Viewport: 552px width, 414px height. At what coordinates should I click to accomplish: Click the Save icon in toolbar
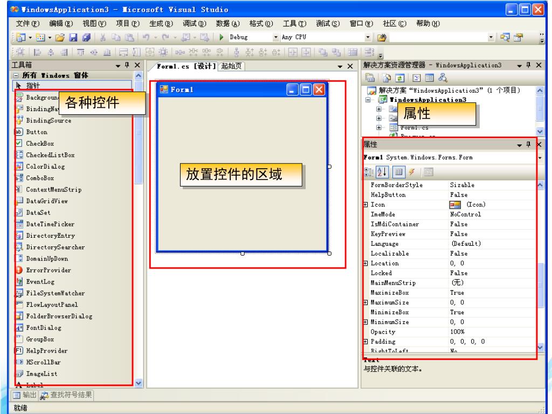[x=73, y=37]
